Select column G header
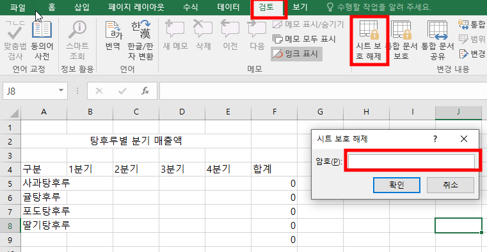487x252 pixels. [x=320, y=113]
